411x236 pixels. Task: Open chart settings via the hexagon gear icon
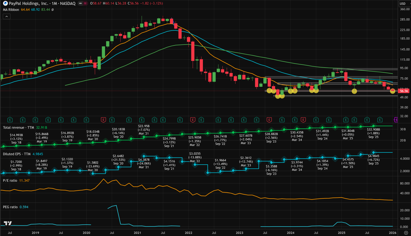click(x=406, y=233)
